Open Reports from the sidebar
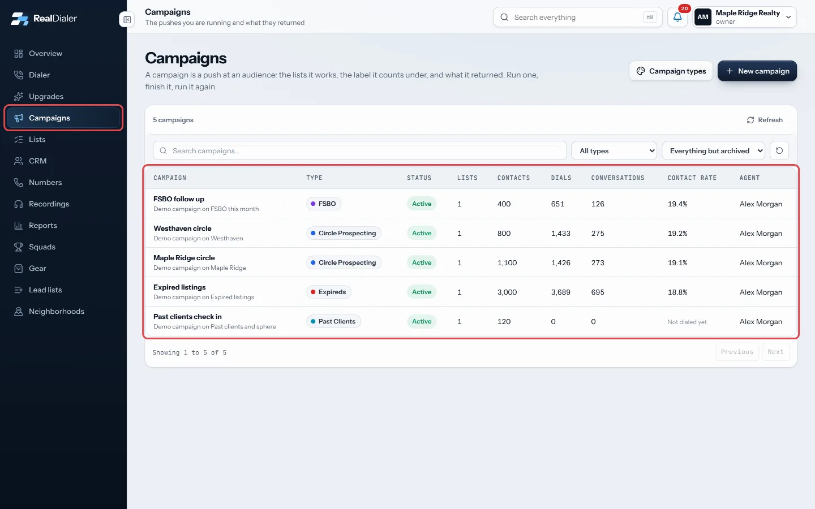Screen dimensions: 815x509 click(x=63, y=226)
